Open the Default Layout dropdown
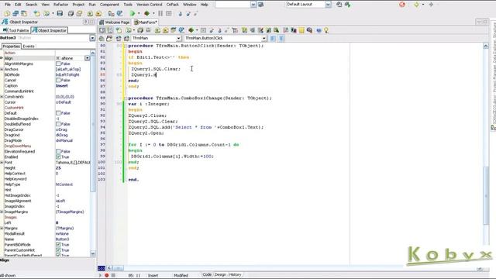The image size is (496, 279). click(x=328, y=5)
